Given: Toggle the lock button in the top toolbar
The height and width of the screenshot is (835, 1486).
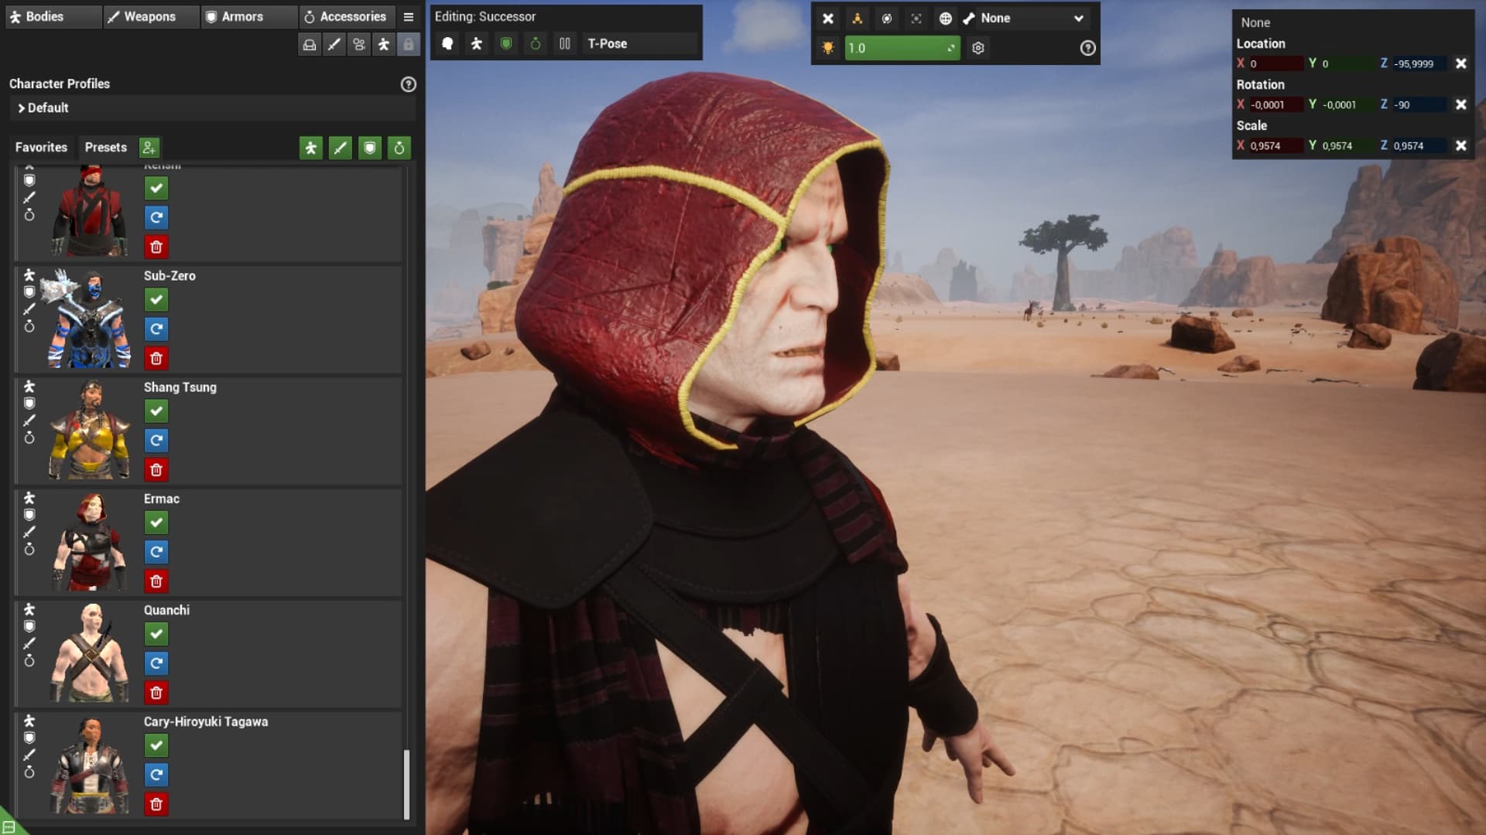Looking at the screenshot, I should (409, 45).
